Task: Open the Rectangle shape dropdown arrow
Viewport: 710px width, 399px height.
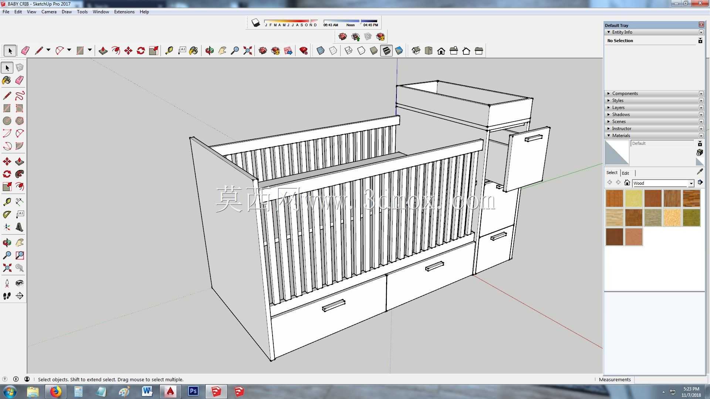Action: [90, 50]
